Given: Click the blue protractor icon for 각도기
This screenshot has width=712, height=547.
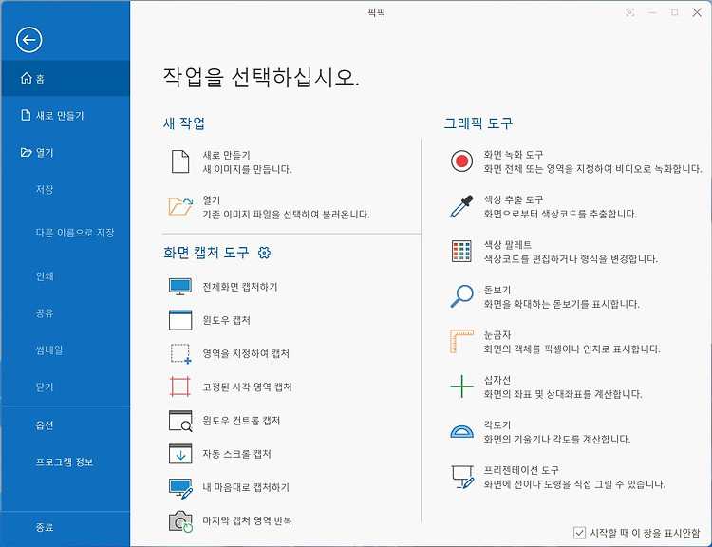Looking at the screenshot, I should (x=461, y=431).
